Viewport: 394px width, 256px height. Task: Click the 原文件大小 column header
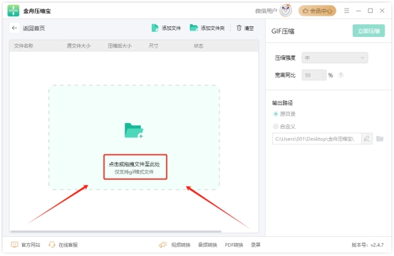(78, 46)
